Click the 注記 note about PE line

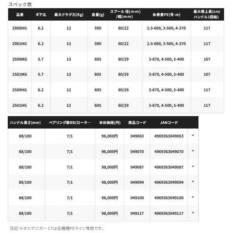point(57,228)
